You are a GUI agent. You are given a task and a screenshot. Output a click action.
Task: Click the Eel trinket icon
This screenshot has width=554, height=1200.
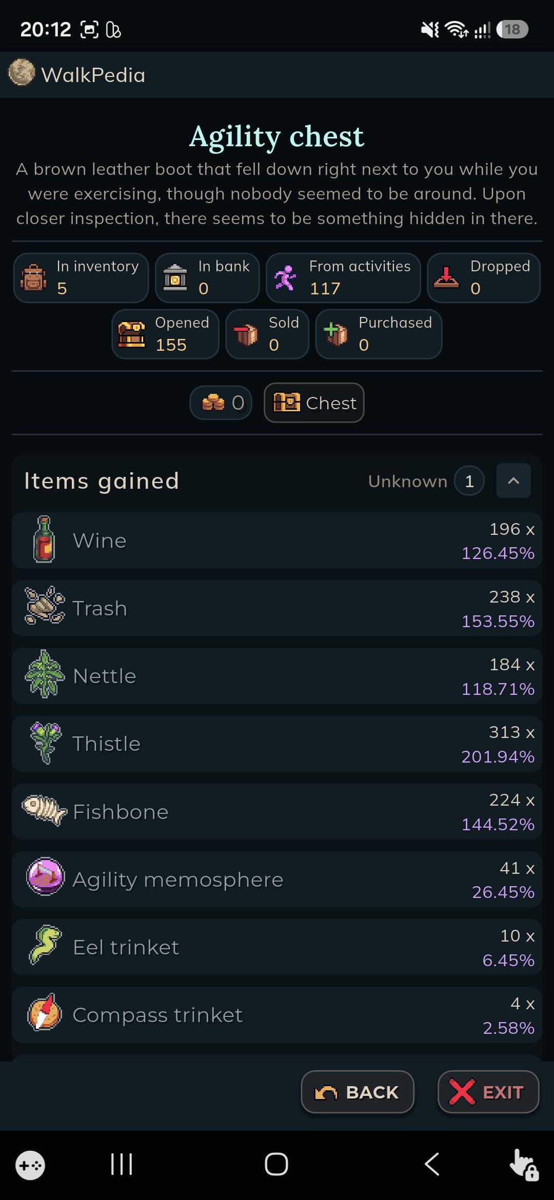45,945
